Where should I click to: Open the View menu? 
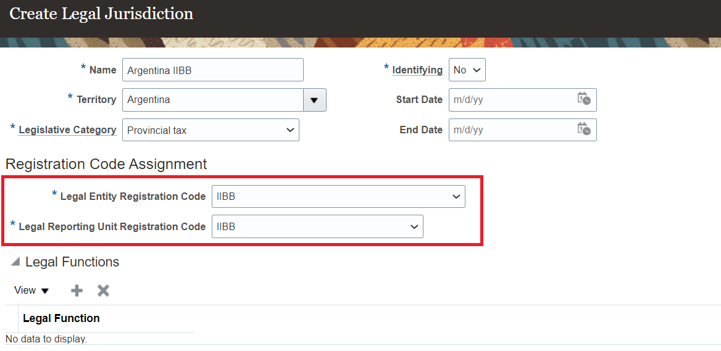point(31,291)
